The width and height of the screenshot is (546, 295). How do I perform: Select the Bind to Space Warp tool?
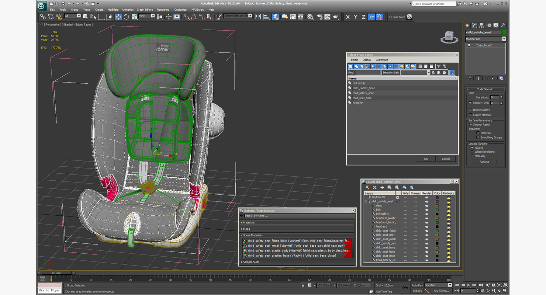click(59, 17)
